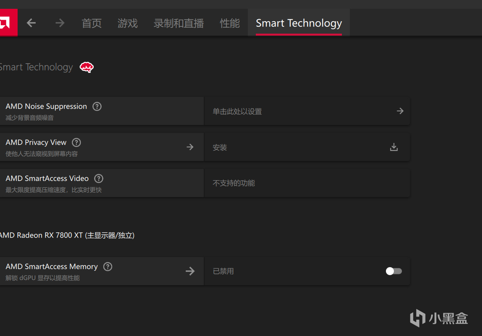Click 单击此处以设置 for Noise Suppression
Image resolution: width=482 pixels, height=336 pixels.
237,111
